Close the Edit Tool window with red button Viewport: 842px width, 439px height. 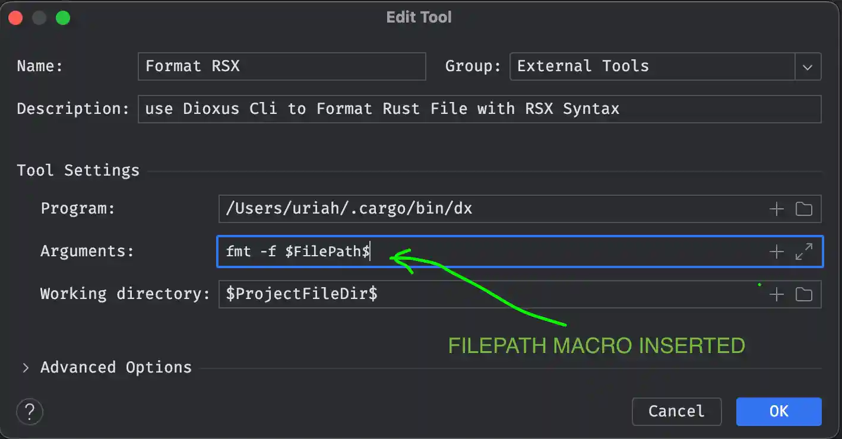tap(15, 18)
